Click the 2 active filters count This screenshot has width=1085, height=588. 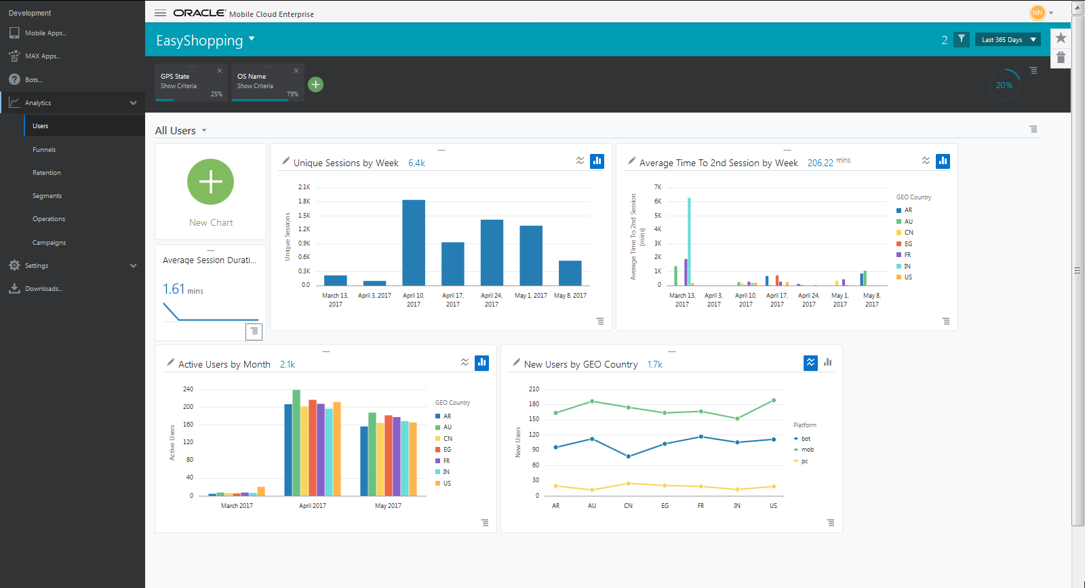pyautogui.click(x=944, y=40)
